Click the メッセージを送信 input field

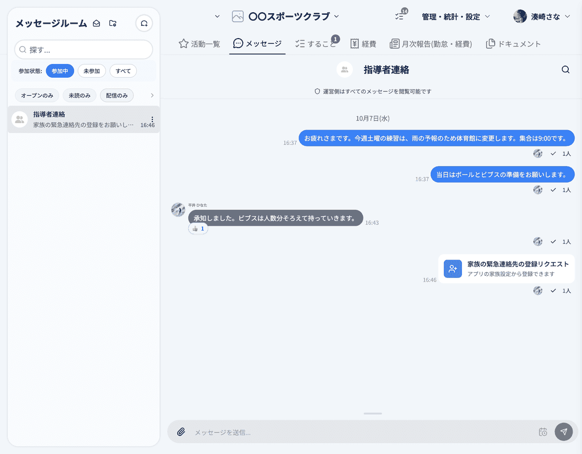(x=362, y=432)
